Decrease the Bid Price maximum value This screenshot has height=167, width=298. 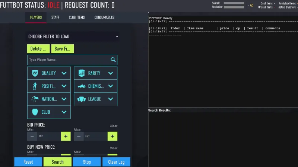[x=79, y=136]
